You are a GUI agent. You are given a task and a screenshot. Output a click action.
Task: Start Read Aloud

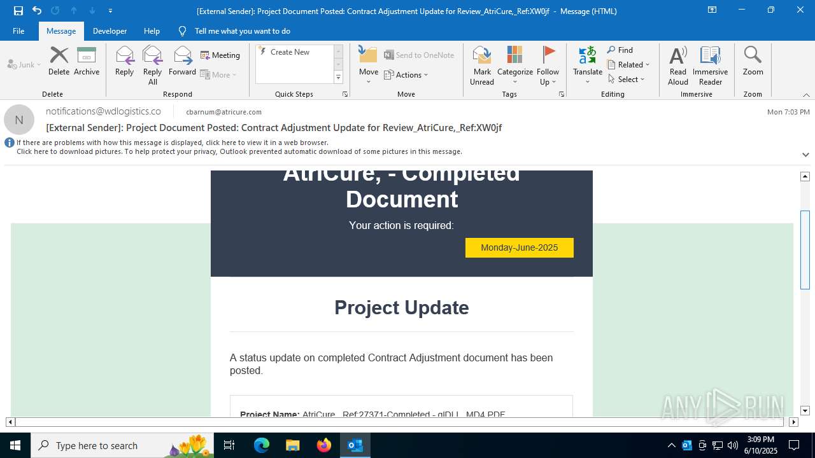[x=678, y=65]
